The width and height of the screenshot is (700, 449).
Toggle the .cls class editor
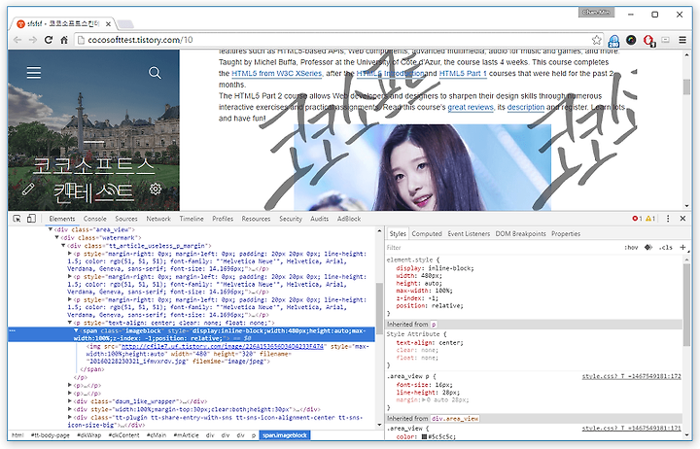tap(666, 247)
